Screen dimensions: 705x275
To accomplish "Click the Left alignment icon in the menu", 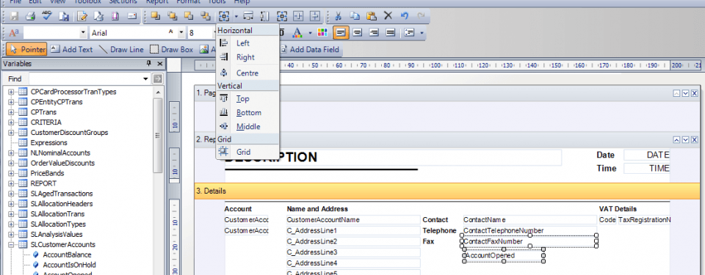I will 223,43.
